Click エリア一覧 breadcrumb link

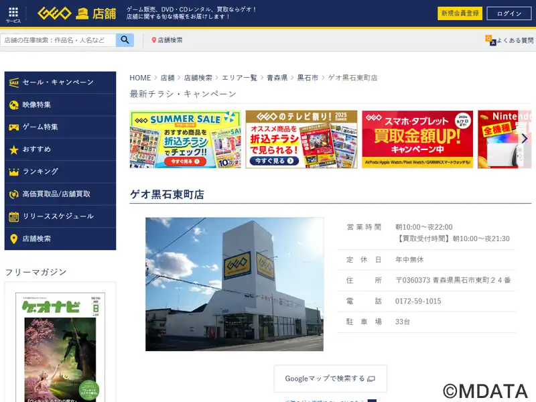(x=239, y=78)
